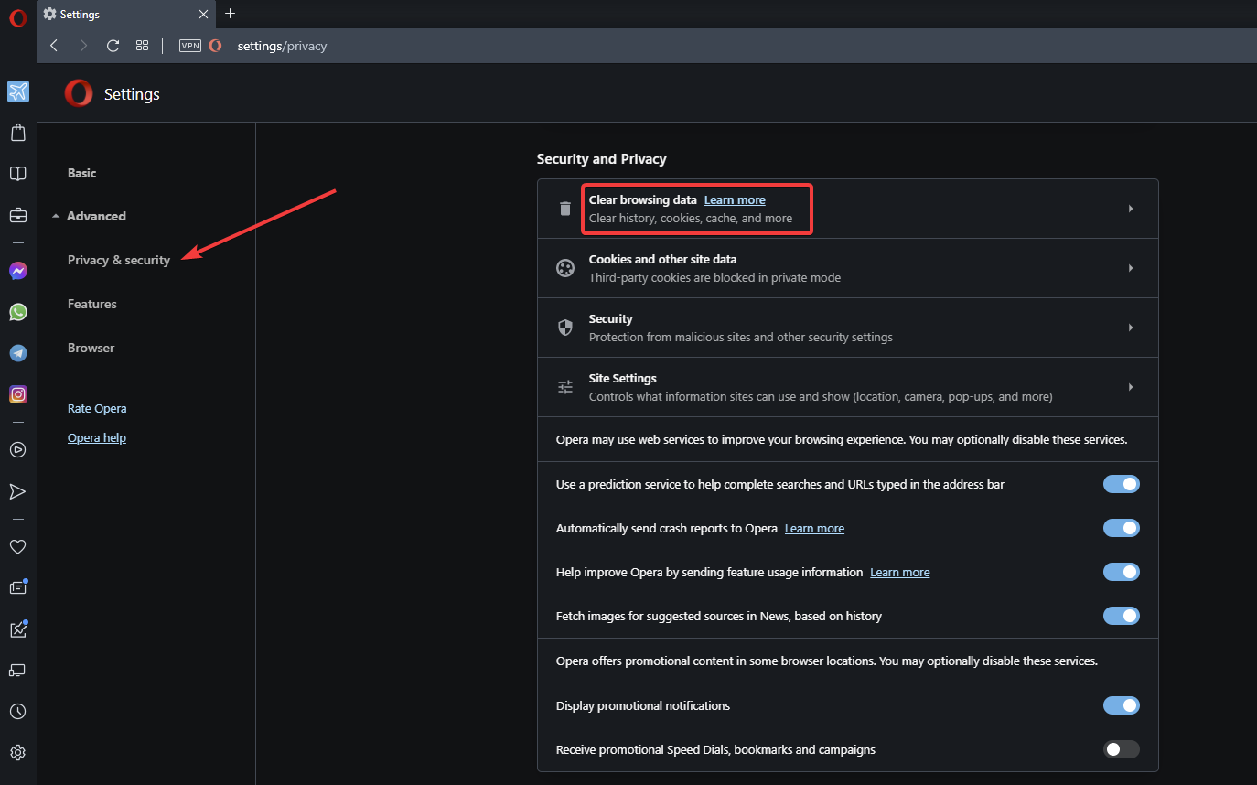This screenshot has height=785, width=1257.
Task: Open the open-book sidebar icon
Action: pyautogui.click(x=17, y=174)
